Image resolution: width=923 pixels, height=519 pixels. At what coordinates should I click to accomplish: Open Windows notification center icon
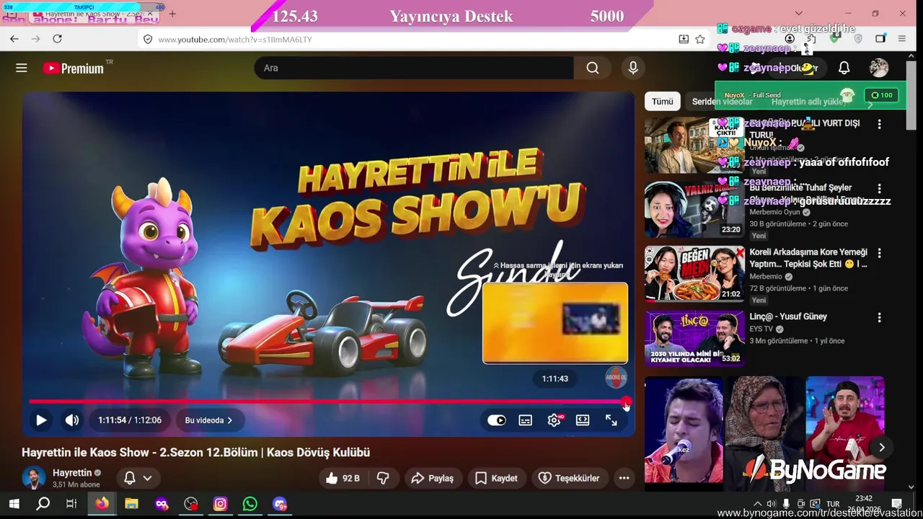897,504
